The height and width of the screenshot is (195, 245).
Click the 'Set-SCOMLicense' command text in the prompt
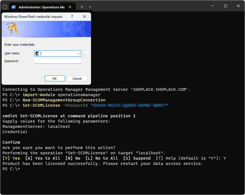tap(41, 105)
